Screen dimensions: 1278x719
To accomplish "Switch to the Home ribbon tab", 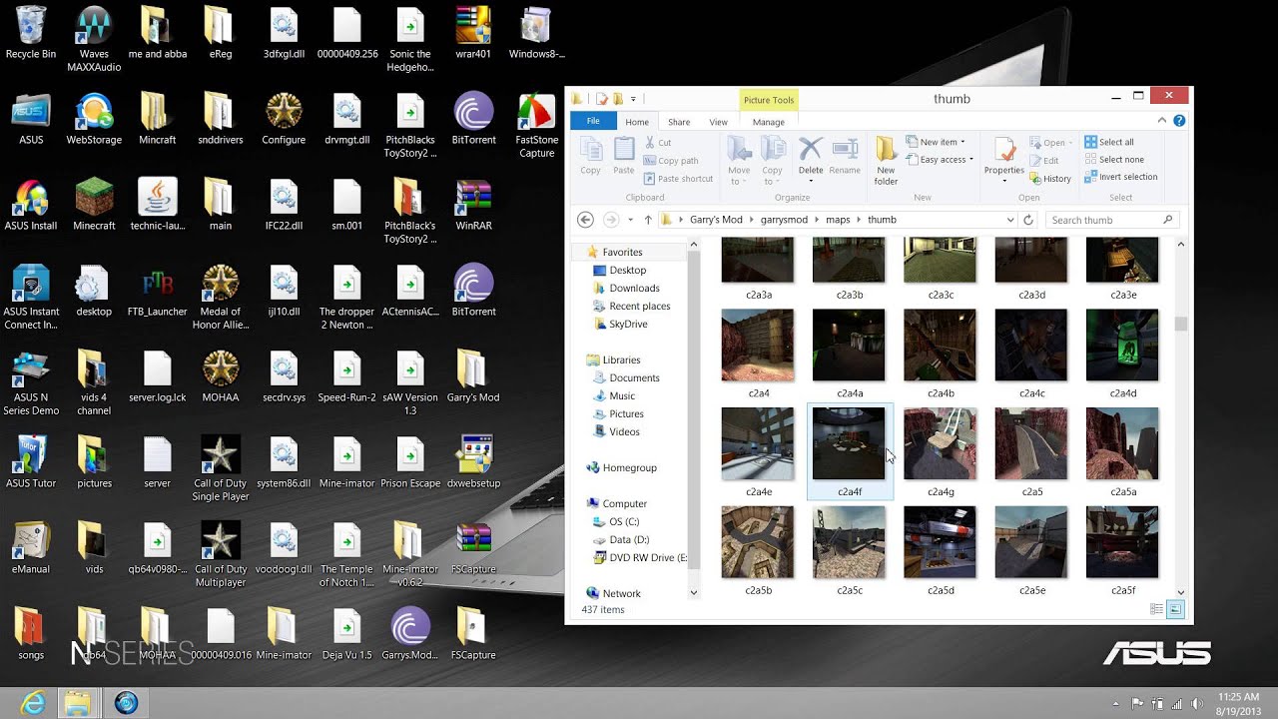I will click(637, 122).
